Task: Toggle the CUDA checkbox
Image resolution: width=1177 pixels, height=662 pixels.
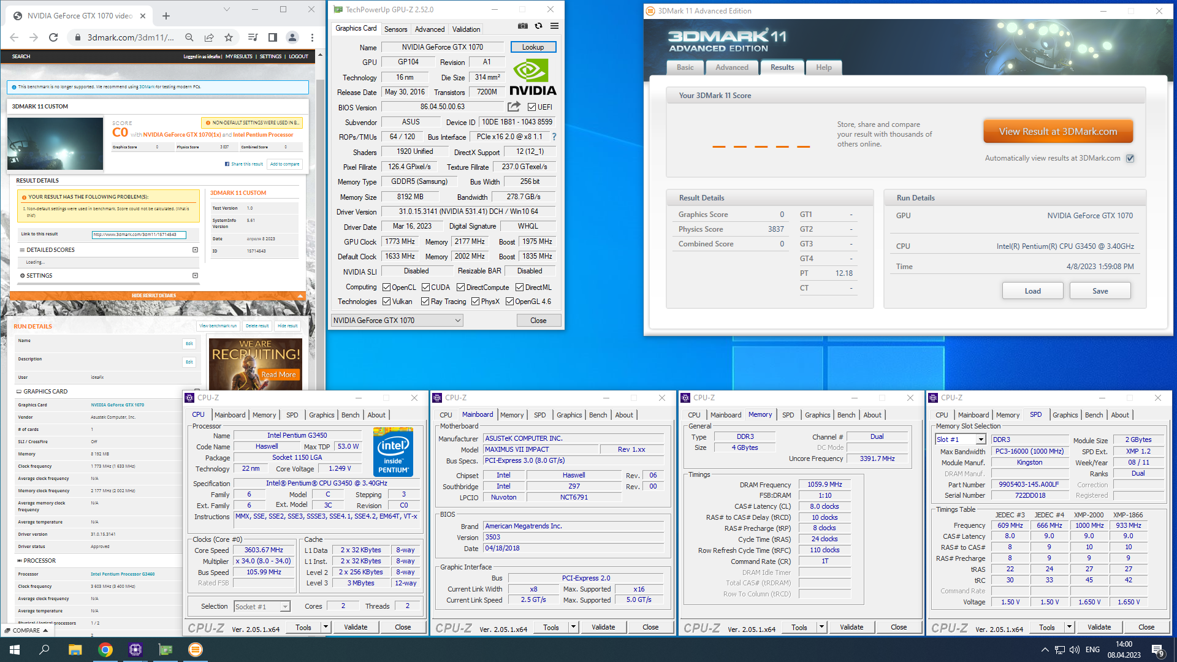Action: click(425, 287)
